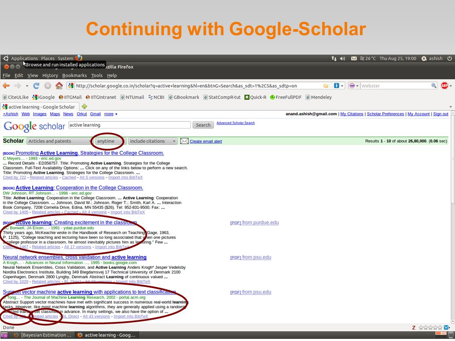Open the volume speaker icon in panel
455x341 pixels.
(342, 58)
